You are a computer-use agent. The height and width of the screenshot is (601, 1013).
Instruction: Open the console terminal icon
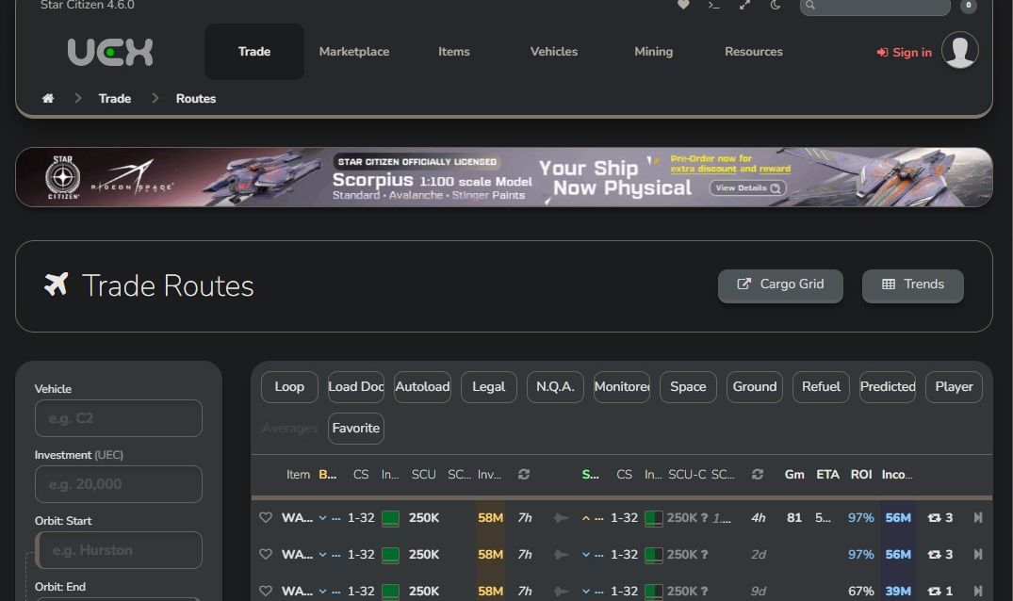click(714, 6)
